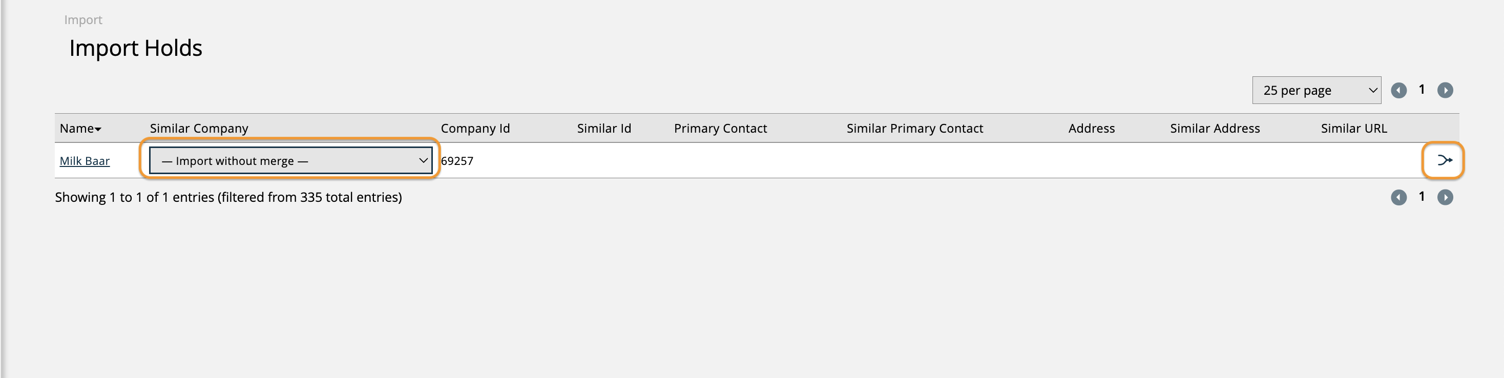
Task: Open the Milk Baar company link
Action: pyautogui.click(x=85, y=161)
